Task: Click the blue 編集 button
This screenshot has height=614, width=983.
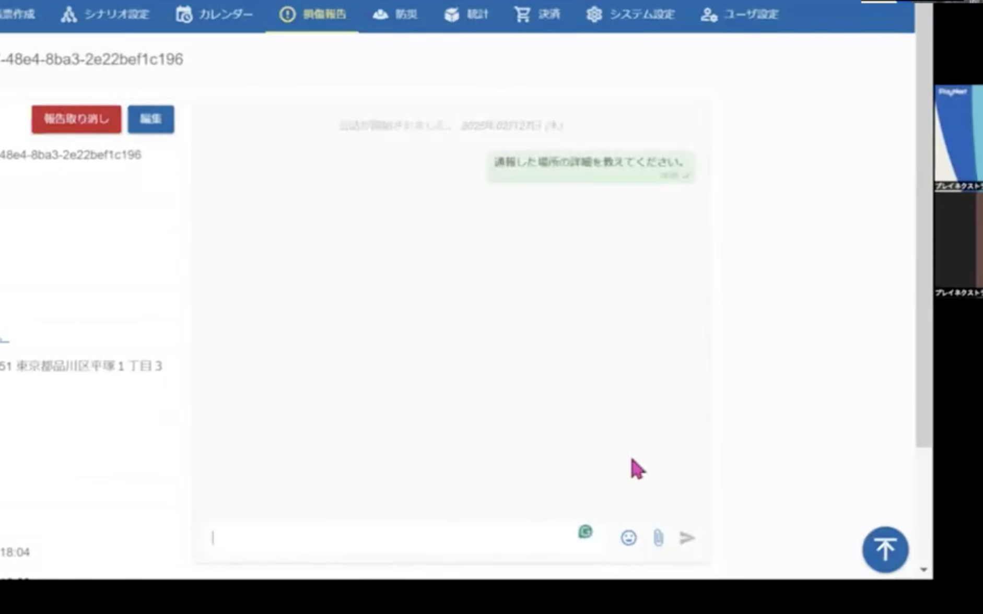Action: (150, 119)
